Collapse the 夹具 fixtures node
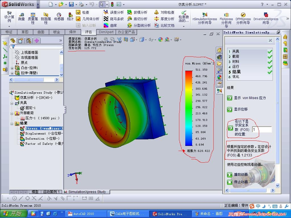This screenshot has height=218, width=291. [12, 103]
